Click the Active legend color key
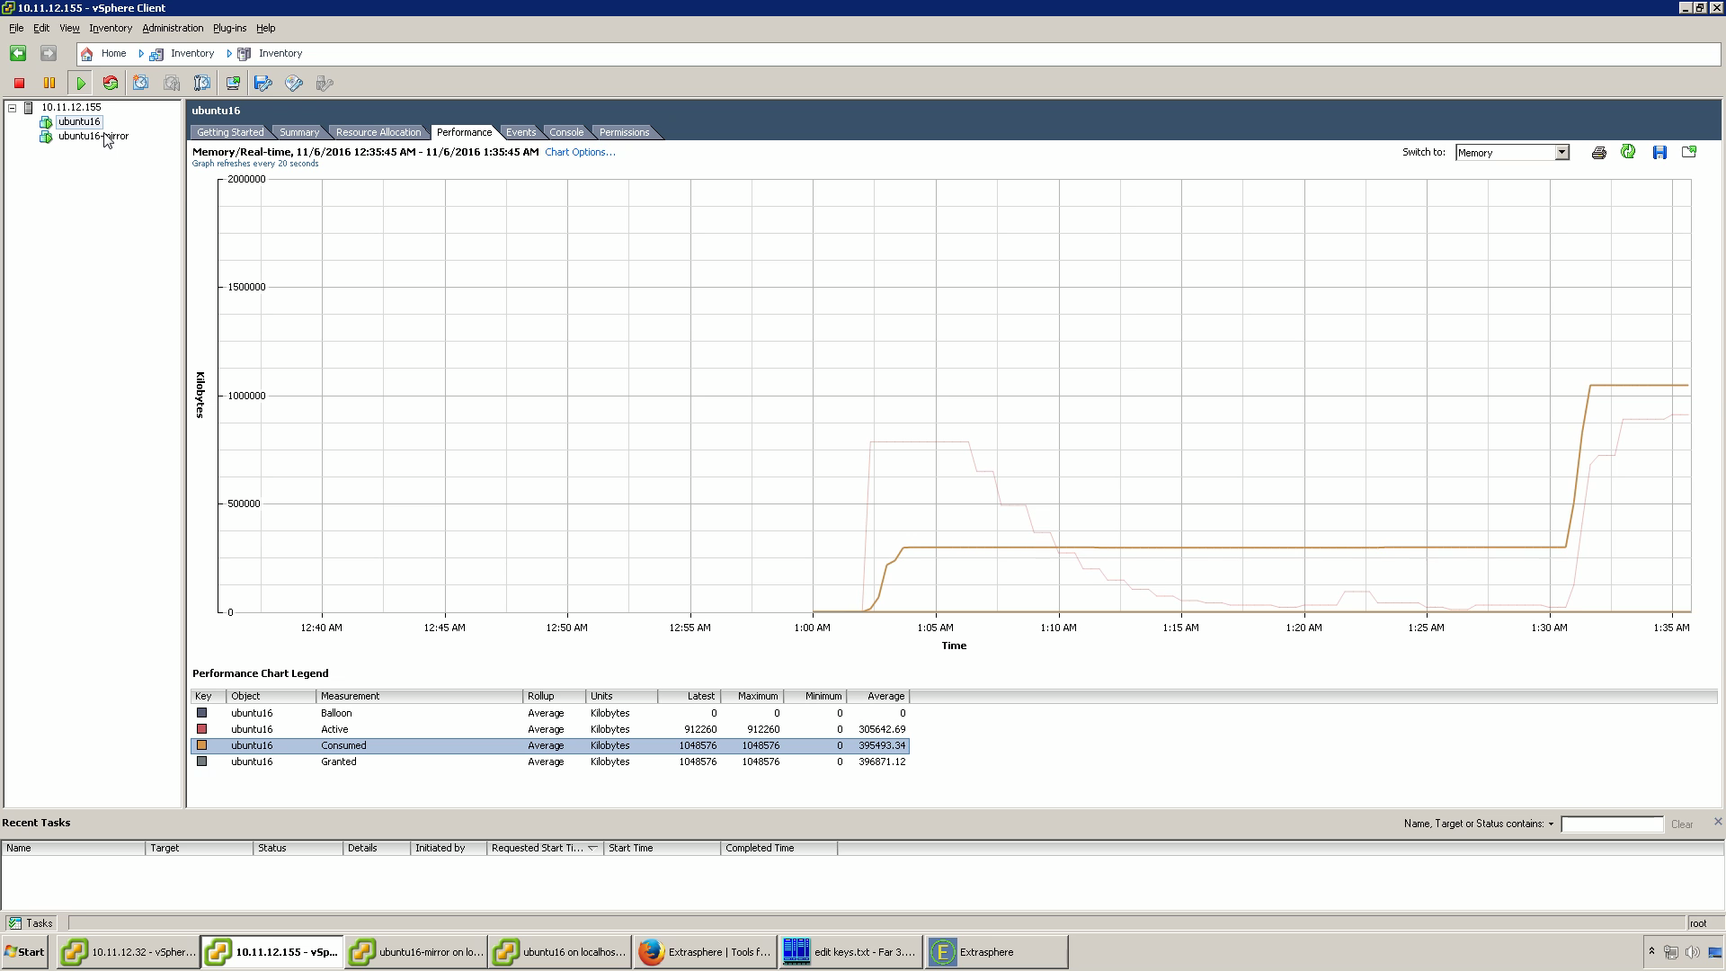1726x971 pixels. pyautogui.click(x=202, y=729)
